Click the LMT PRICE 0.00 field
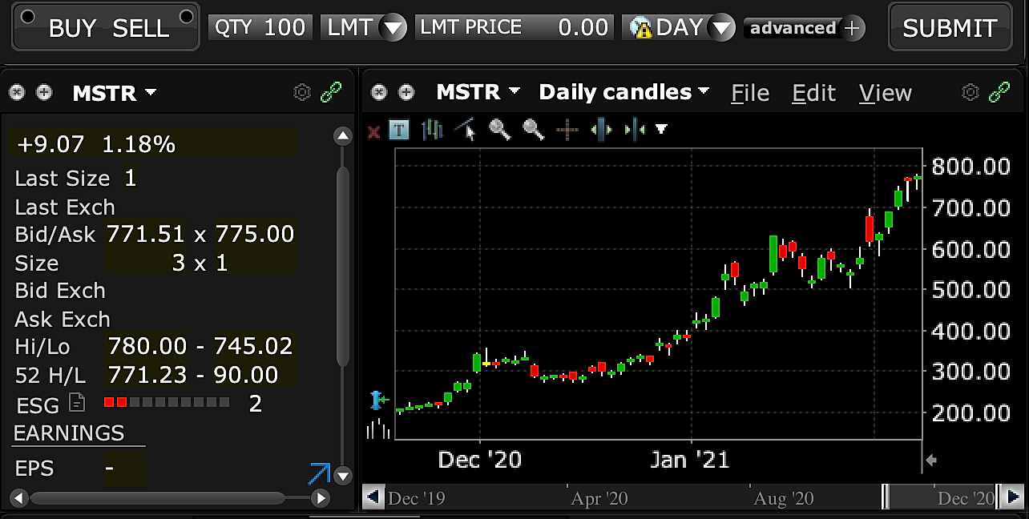 click(514, 27)
